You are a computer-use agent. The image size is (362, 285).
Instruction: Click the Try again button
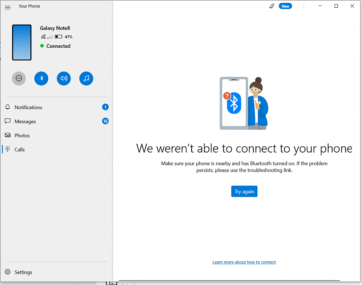[244, 191]
